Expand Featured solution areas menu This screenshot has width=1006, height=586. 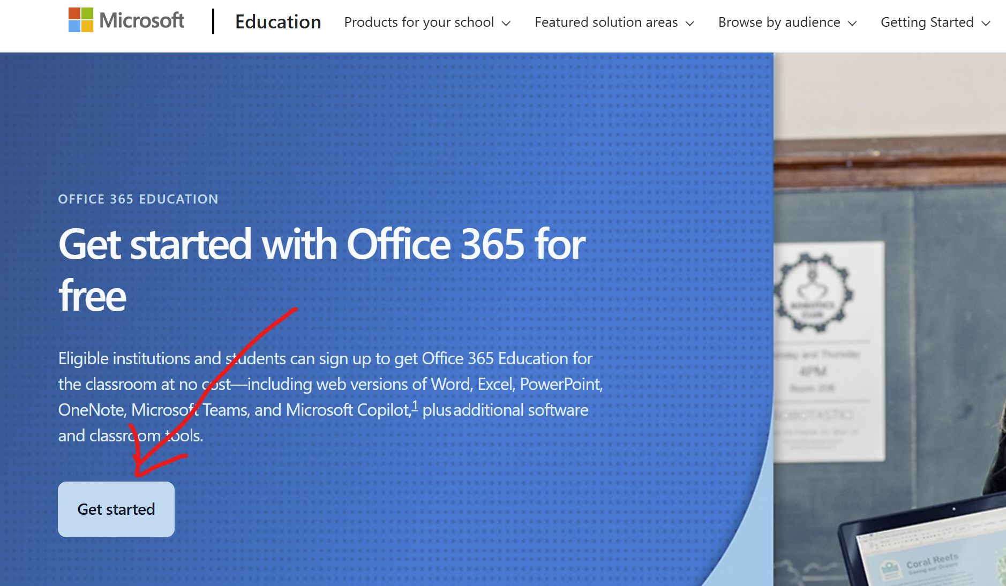614,22
